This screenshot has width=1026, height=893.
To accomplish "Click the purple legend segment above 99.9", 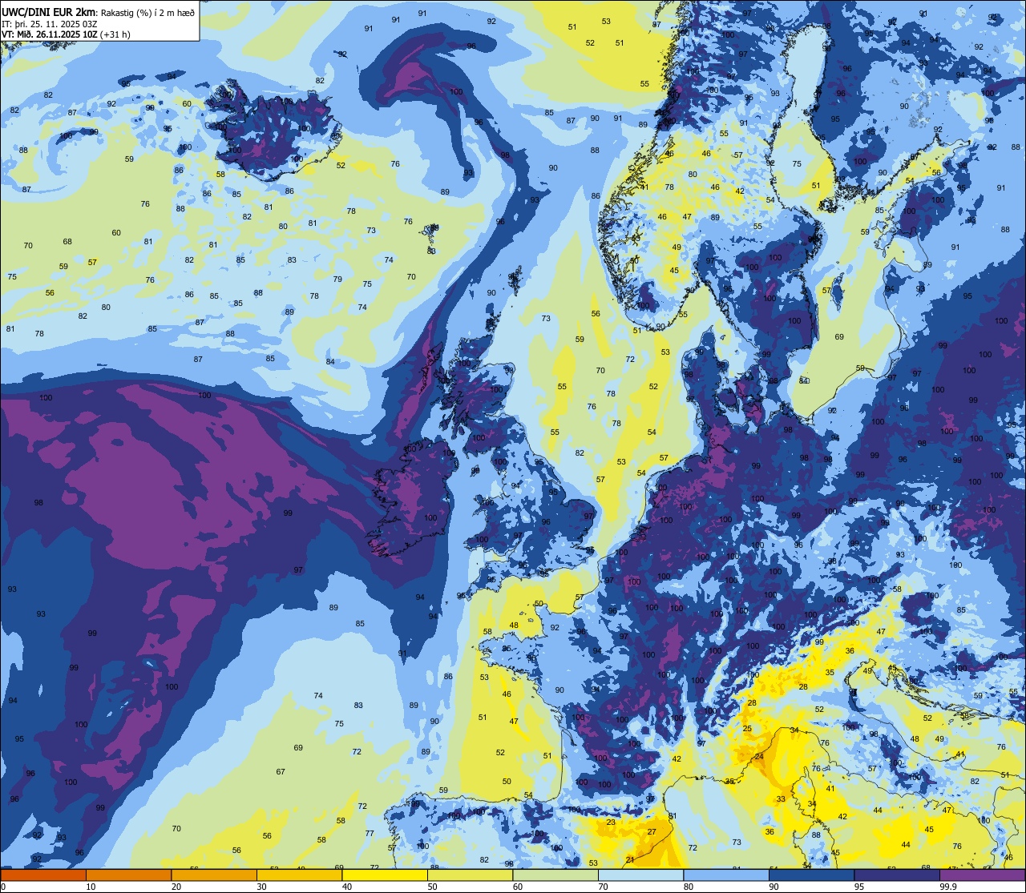I will 982,875.
